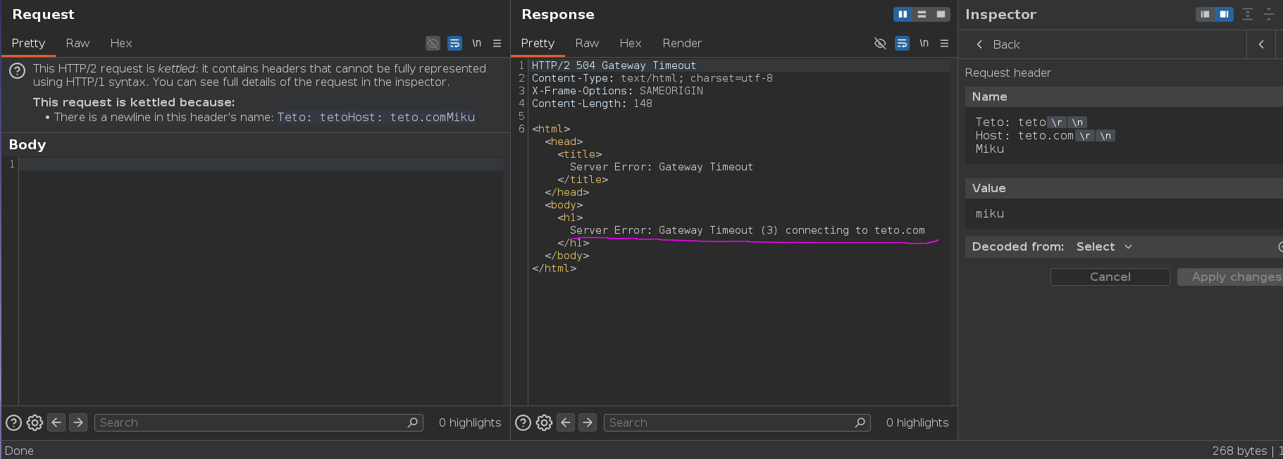Open Response pane help icon at bottom
The height and width of the screenshot is (459, 1283).
[x=523, y=422]
